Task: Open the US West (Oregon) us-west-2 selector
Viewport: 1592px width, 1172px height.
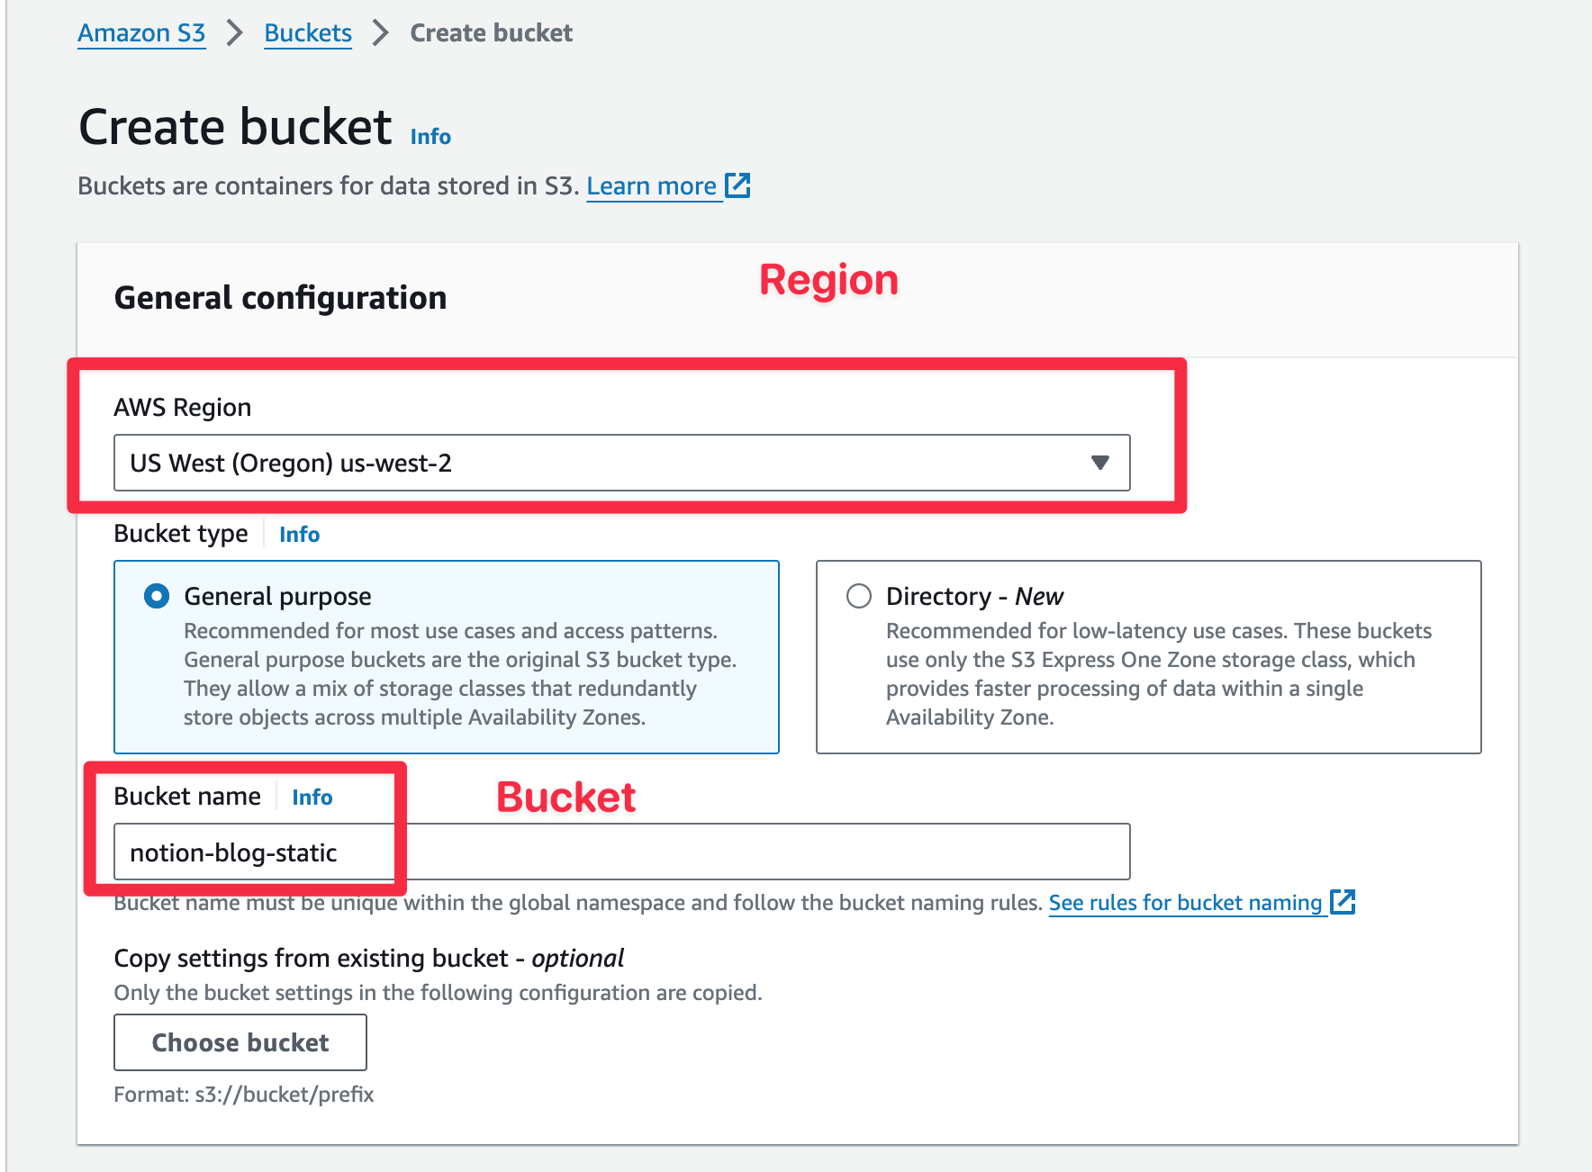Action: [622, 463]
